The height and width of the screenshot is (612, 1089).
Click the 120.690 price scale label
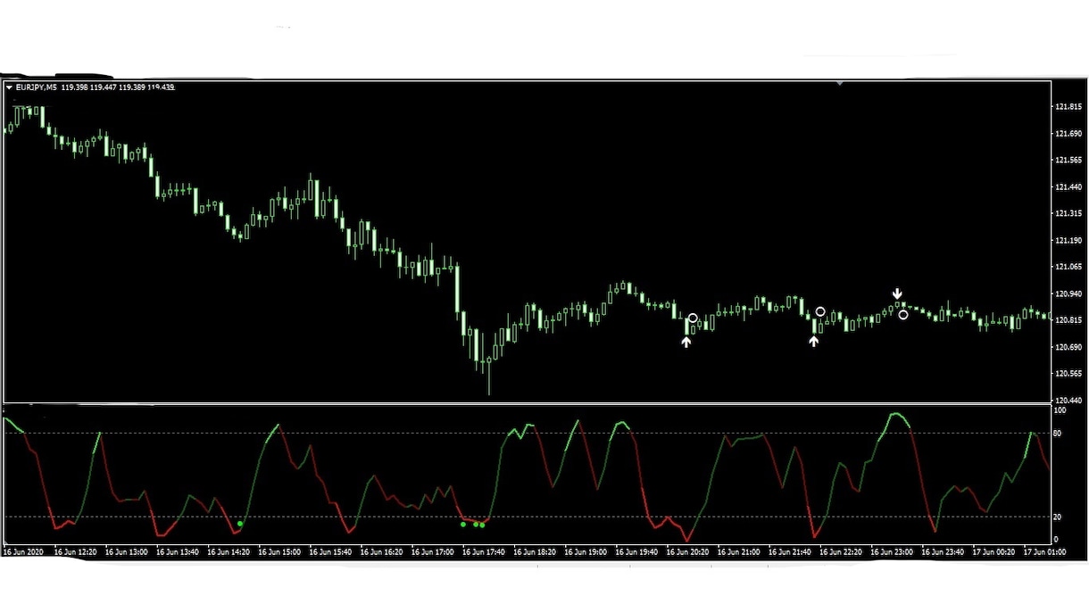(x=1068, y=346)
